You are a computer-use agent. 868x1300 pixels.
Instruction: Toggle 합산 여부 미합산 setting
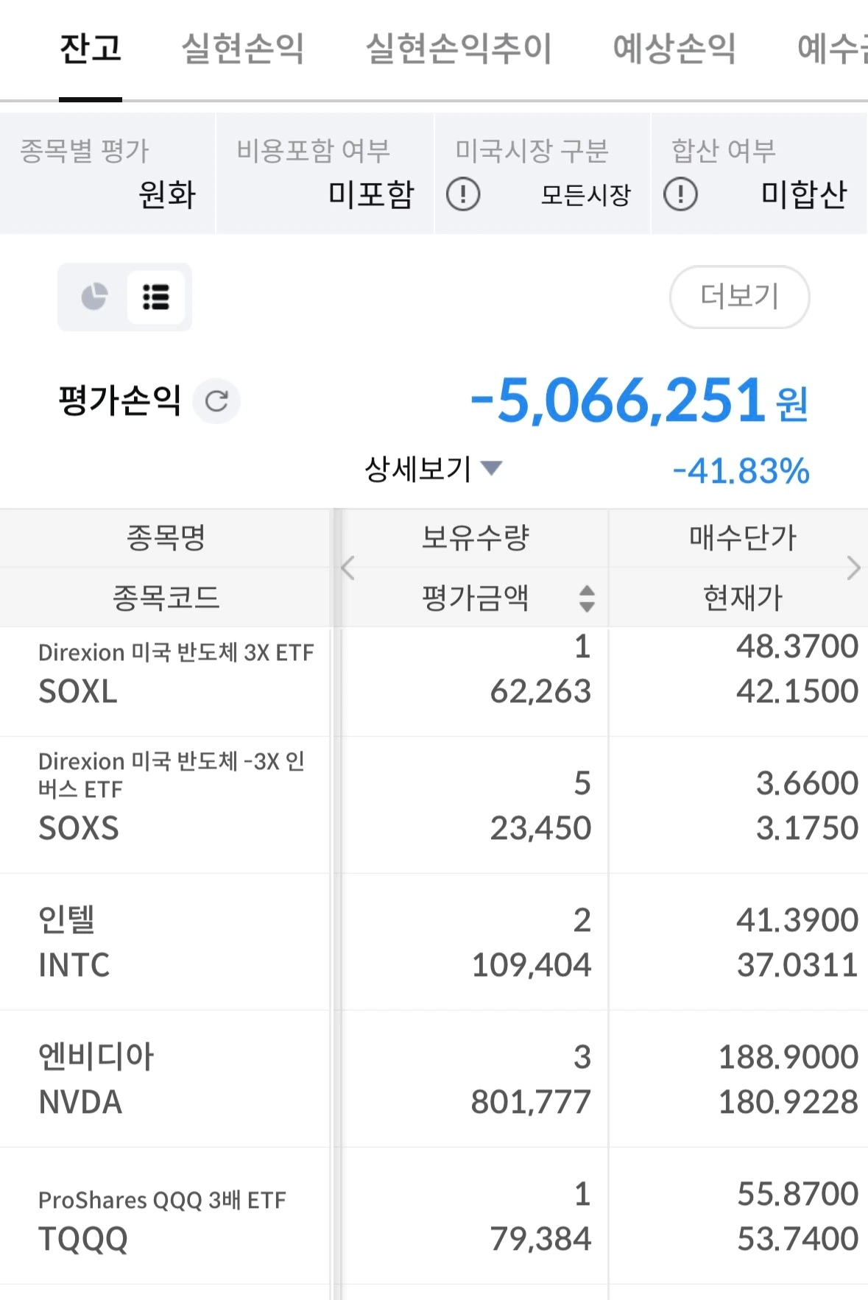(759, 173)
